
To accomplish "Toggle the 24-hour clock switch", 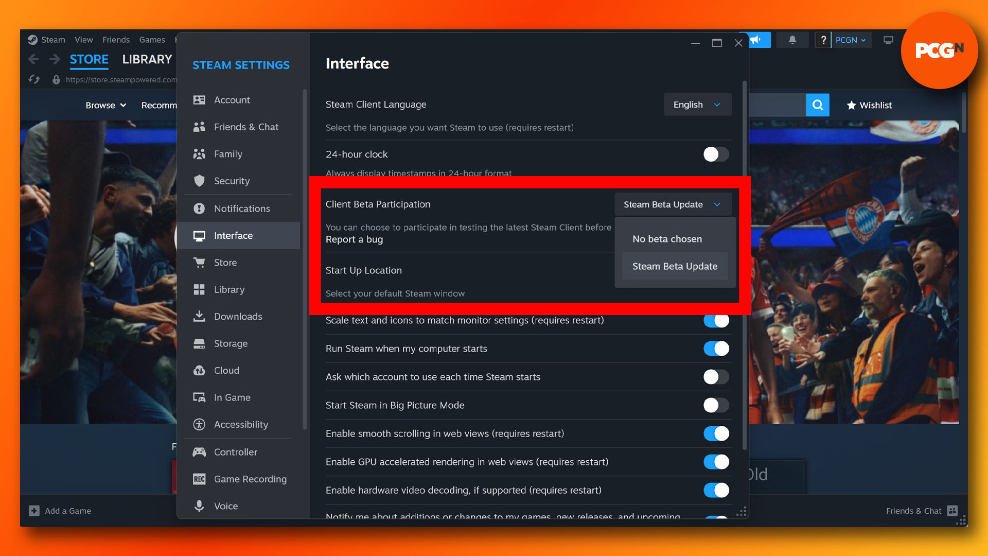I will (x=716, y=154).
